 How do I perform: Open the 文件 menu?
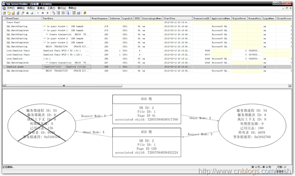10,8
